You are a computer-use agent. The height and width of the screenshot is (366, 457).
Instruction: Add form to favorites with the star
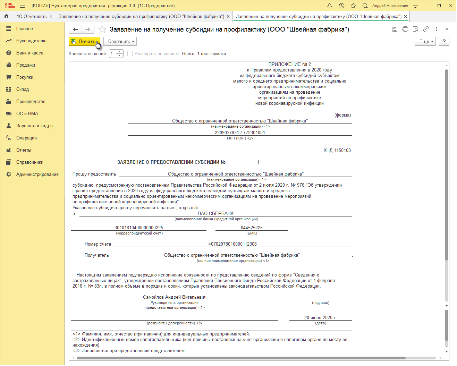(102, 29)
